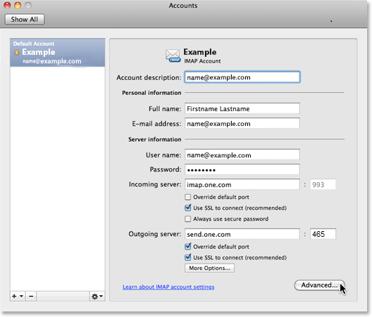Screen dimensions: 372x317
Task: Click the orange status dot beside Example
Action: point(17,53)
